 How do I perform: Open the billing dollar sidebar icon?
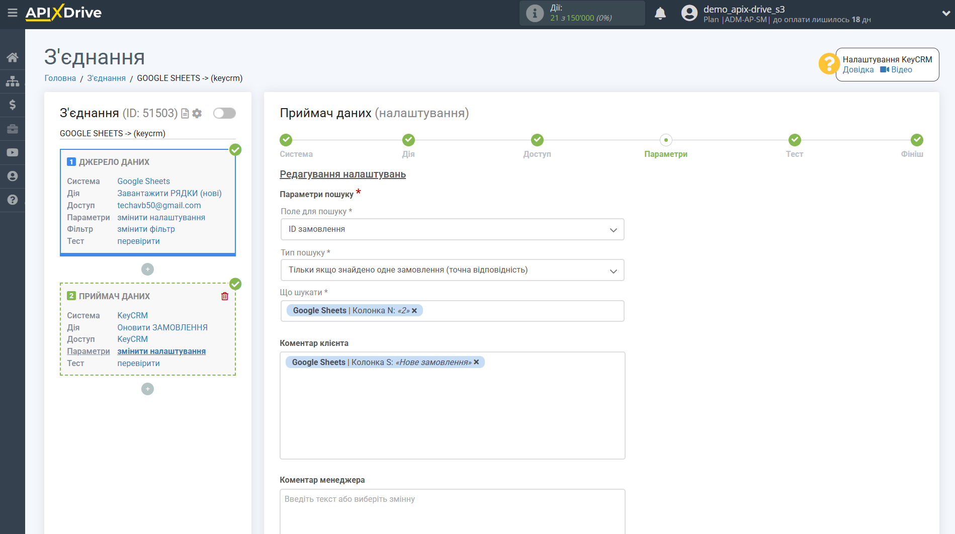coord(13,105)
